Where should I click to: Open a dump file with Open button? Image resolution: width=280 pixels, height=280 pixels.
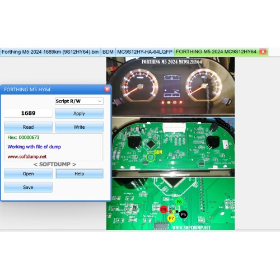[x=28, y=174]
